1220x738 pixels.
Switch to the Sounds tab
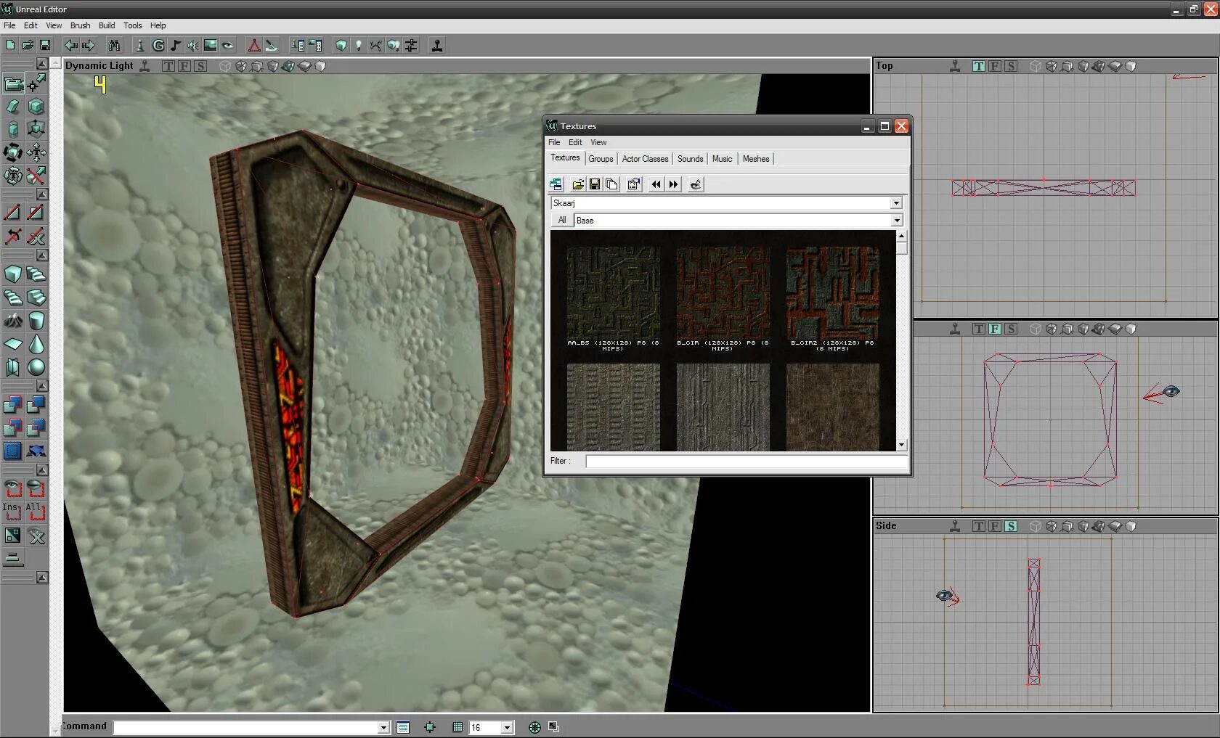point(690,159)
